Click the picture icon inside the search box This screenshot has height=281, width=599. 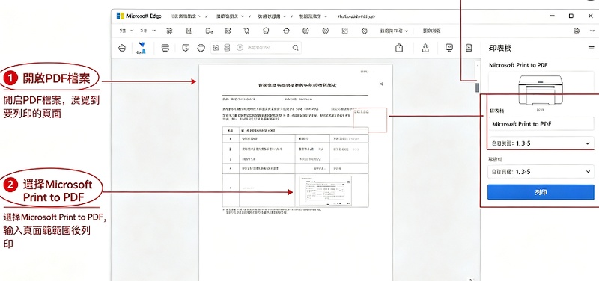tap(216, 48)
